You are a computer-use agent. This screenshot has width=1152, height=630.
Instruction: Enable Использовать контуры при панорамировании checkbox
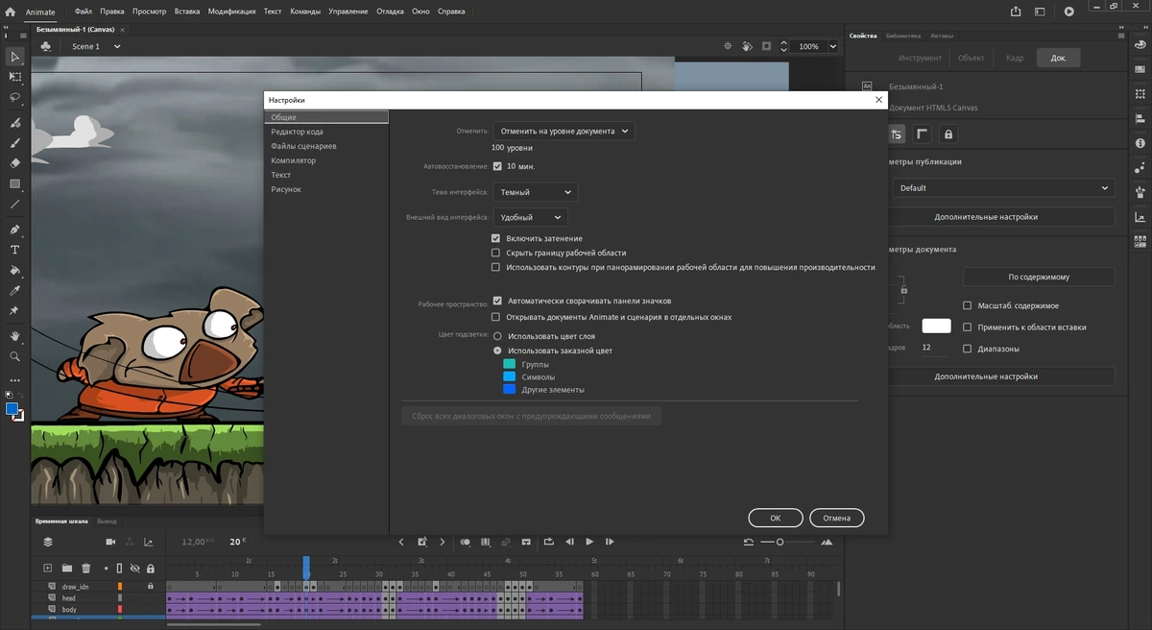coord(496,267)
